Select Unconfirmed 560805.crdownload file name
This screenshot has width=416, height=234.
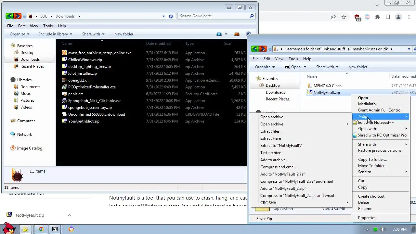[x=97, y=114]
